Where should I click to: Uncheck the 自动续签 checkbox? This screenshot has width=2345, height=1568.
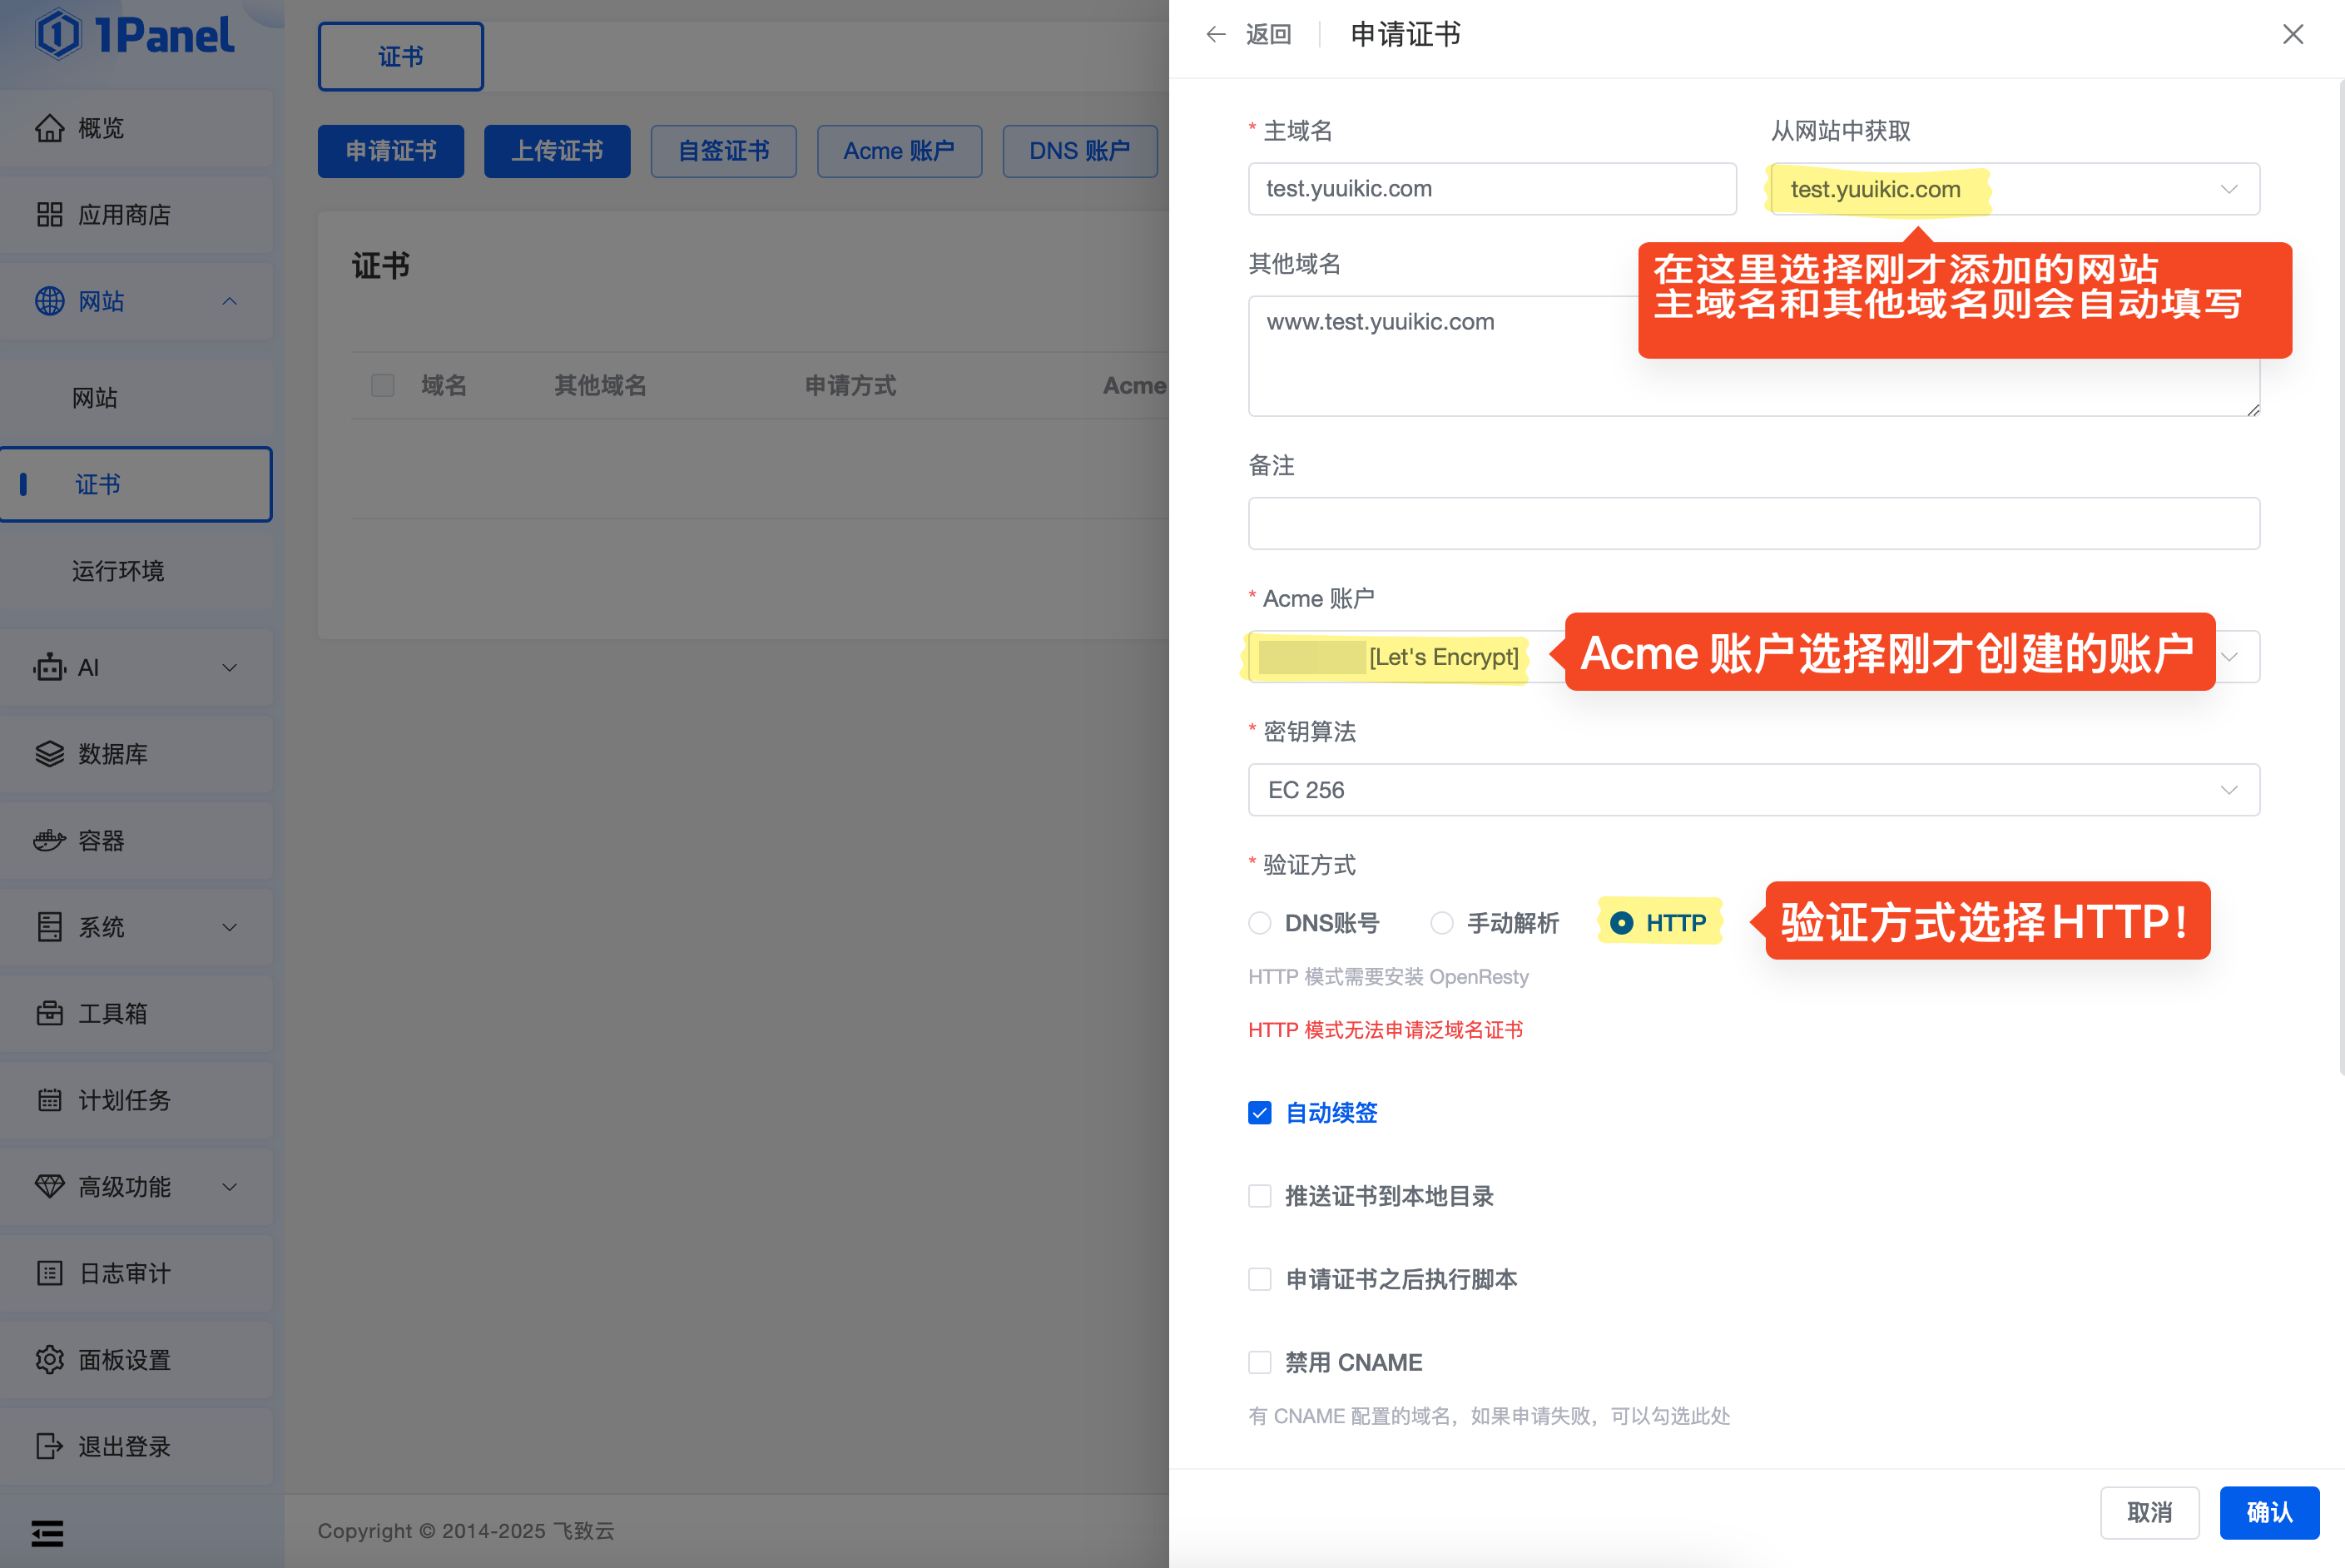pyautogui.click(x=1260, y=1113)
